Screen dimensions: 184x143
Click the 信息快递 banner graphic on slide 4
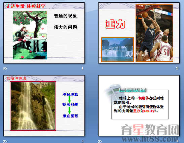[132, 90]
